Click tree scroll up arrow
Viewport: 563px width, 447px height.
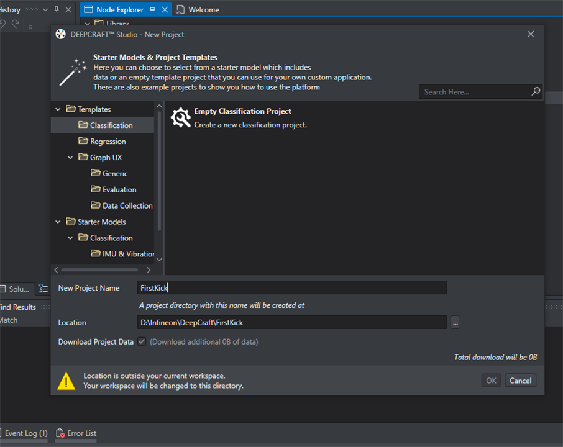[160, 106]
